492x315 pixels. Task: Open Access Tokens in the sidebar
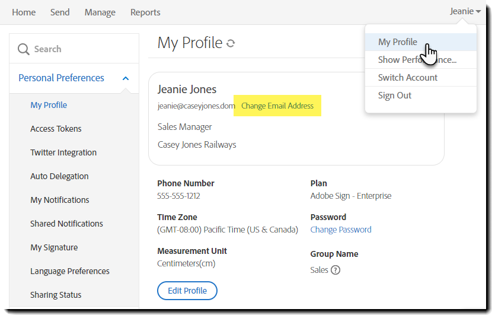[56, 129]
